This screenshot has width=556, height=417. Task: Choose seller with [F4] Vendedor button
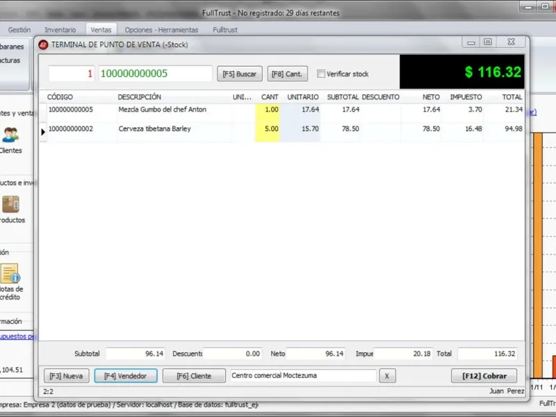point(126,376)
